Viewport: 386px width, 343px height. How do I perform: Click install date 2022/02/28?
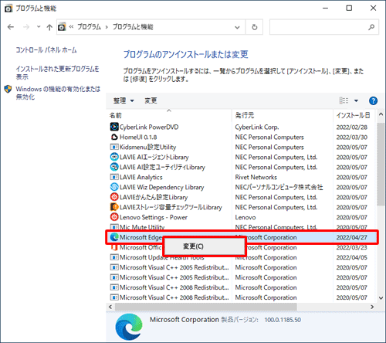[352, 127]
